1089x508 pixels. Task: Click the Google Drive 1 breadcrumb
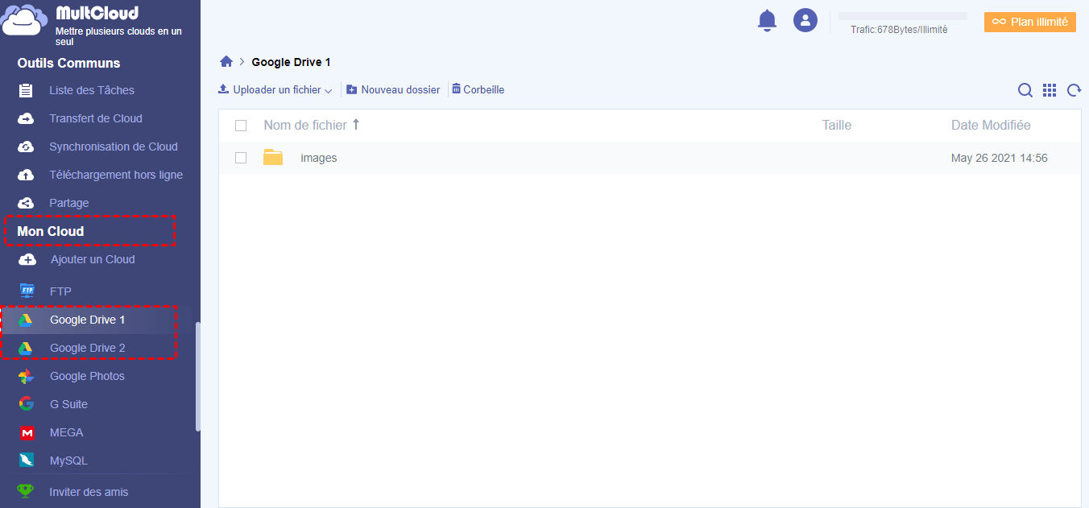click(x=291, y=62)
